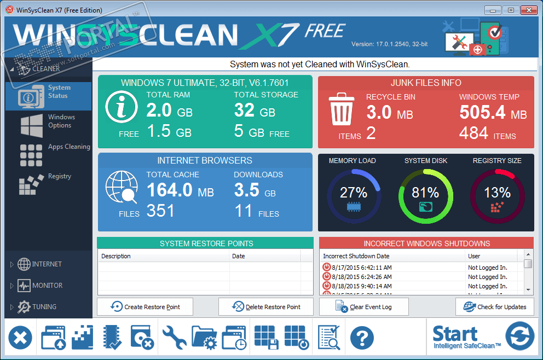Viewport: 543px width, 360px height.
Task: Click the window with X disc toolbar icon
Action: pos(142,337)
